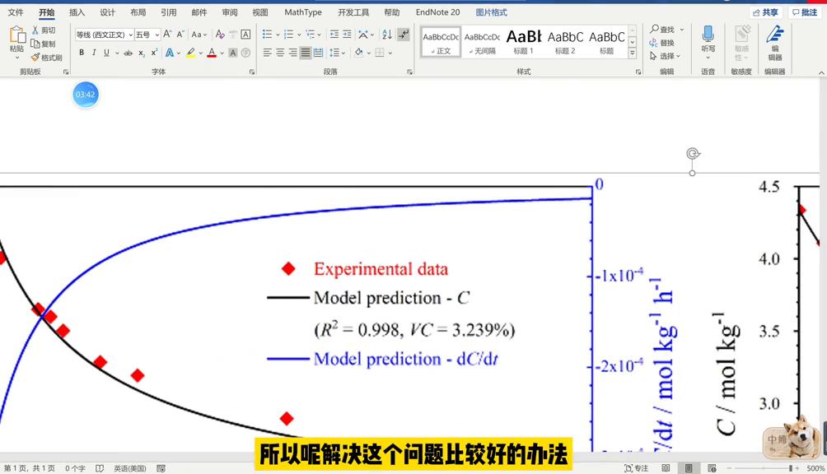Click the Replace (替换) icon
The height and width of the screenshot is (474, 827).
[x=659, y=42]
